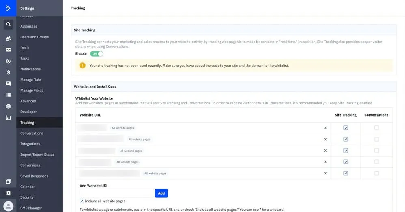This screenshot has height=212, width=405.
Task: Select Integrations in Settings menu
Action: coord(30,144)
